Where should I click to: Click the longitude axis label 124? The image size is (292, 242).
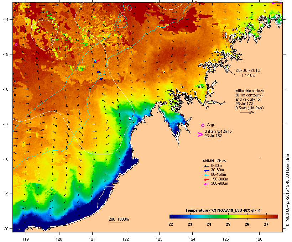pos(192,239)
